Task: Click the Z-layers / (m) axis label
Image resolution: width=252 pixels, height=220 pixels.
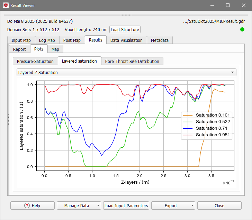Action: [135, 182]
